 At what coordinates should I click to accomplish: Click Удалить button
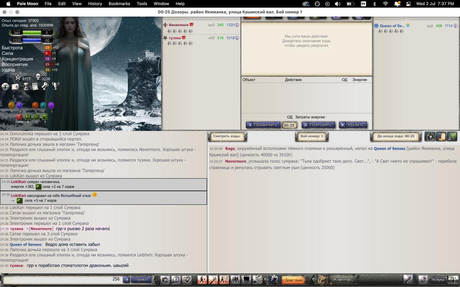[353, 125]
